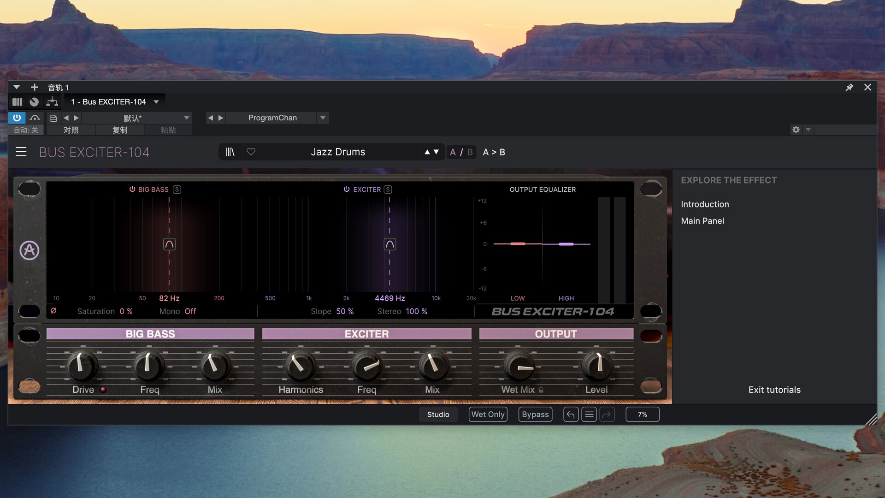Step ProgramChan backward with left arrow
Image resolution: width=885 pixels, height=498 pixels.
tap(210, 118)
